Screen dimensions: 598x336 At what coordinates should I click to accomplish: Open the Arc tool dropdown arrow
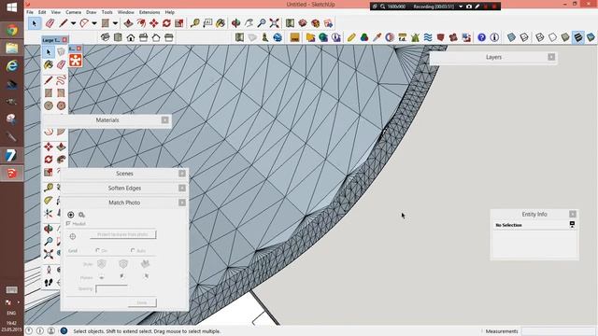94,23
